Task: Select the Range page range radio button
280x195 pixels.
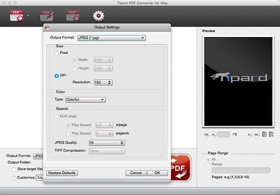Action: click(x=208, y=165)
